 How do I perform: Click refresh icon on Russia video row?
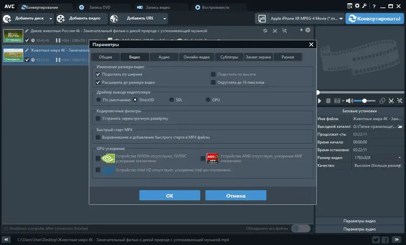[x=265, y=31]
